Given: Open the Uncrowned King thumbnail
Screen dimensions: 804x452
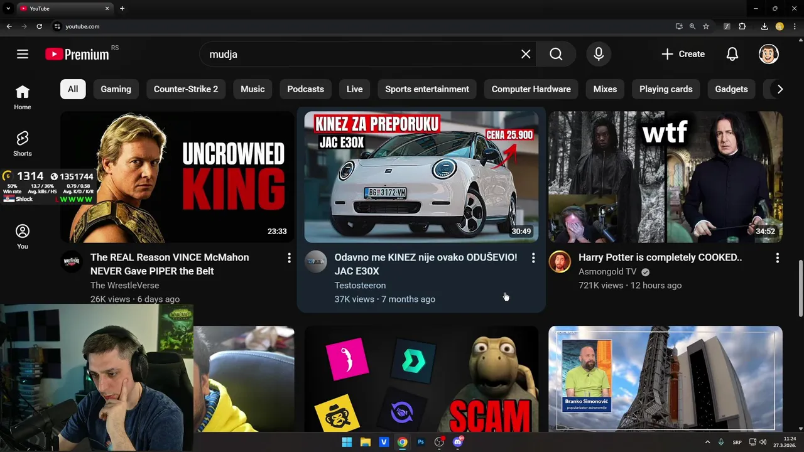Looking at the screenshot, I should [177, 177].
